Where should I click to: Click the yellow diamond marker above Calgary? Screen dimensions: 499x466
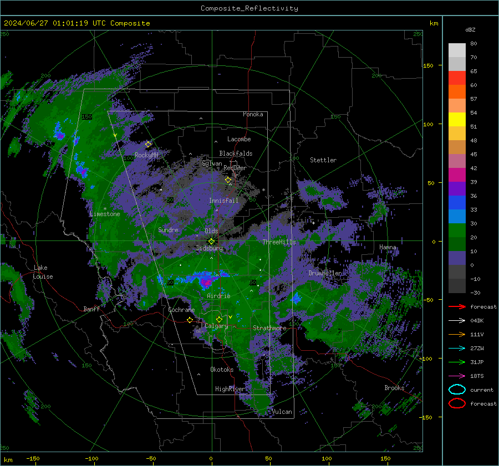point(219,319)
